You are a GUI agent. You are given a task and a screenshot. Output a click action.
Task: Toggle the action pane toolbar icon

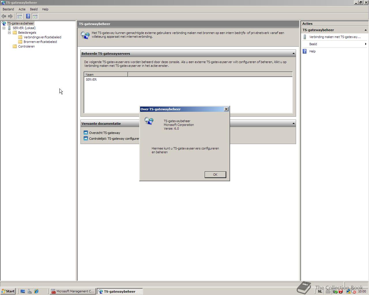pos(35,16)
